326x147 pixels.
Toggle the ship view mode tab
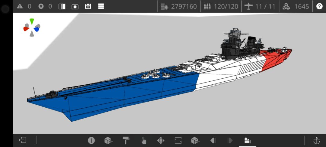(x=248, y=141)
